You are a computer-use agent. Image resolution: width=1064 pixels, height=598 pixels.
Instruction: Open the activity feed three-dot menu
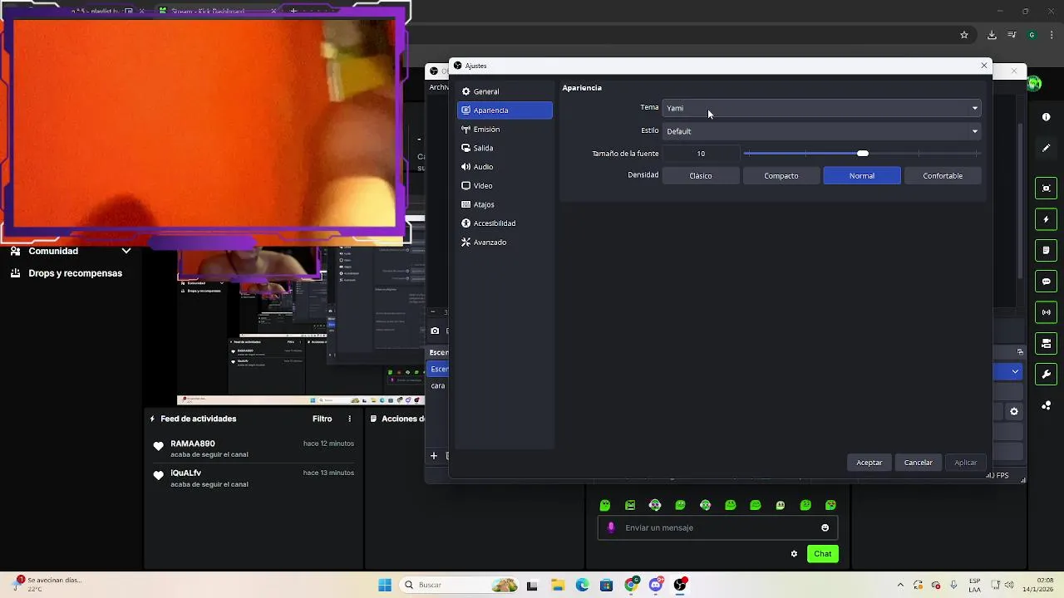(x=349, y=419)
